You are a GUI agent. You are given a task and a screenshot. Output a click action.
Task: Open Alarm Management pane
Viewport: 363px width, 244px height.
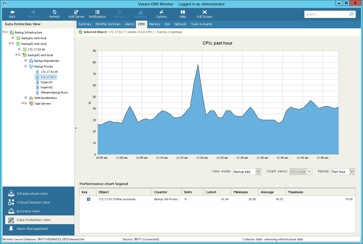40,229
